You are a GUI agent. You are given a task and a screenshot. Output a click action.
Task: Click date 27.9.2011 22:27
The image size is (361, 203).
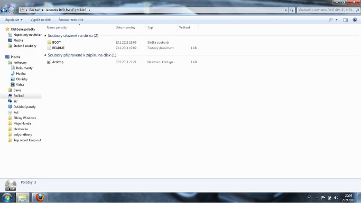(126, 62)
